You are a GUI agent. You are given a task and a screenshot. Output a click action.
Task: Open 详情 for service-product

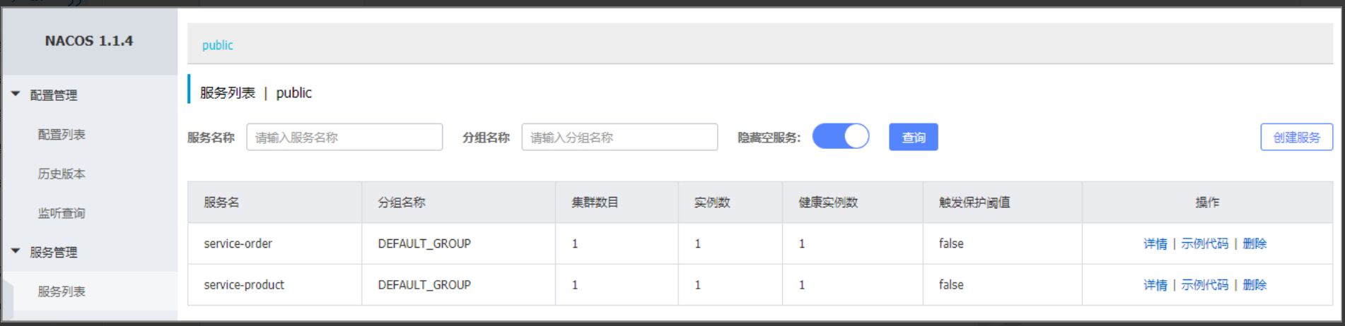(1155, 285)
